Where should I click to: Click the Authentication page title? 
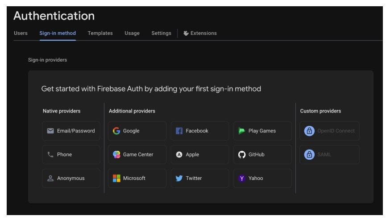click(x=54, y=16)
